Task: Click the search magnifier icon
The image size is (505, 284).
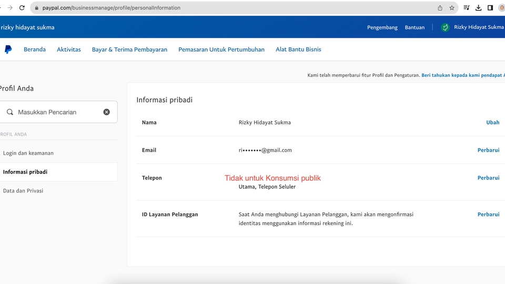Action: [x=10, y=112]
